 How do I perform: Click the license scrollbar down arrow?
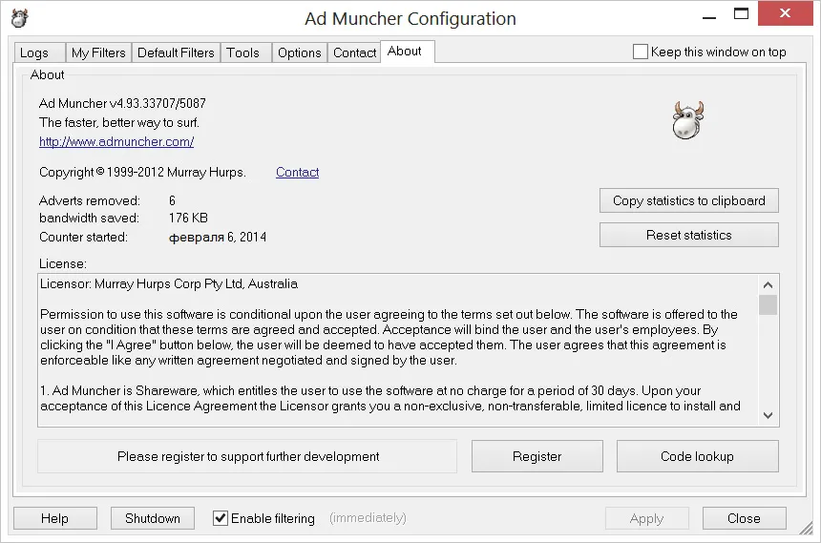pyautogui.click(x=768, y=415)
